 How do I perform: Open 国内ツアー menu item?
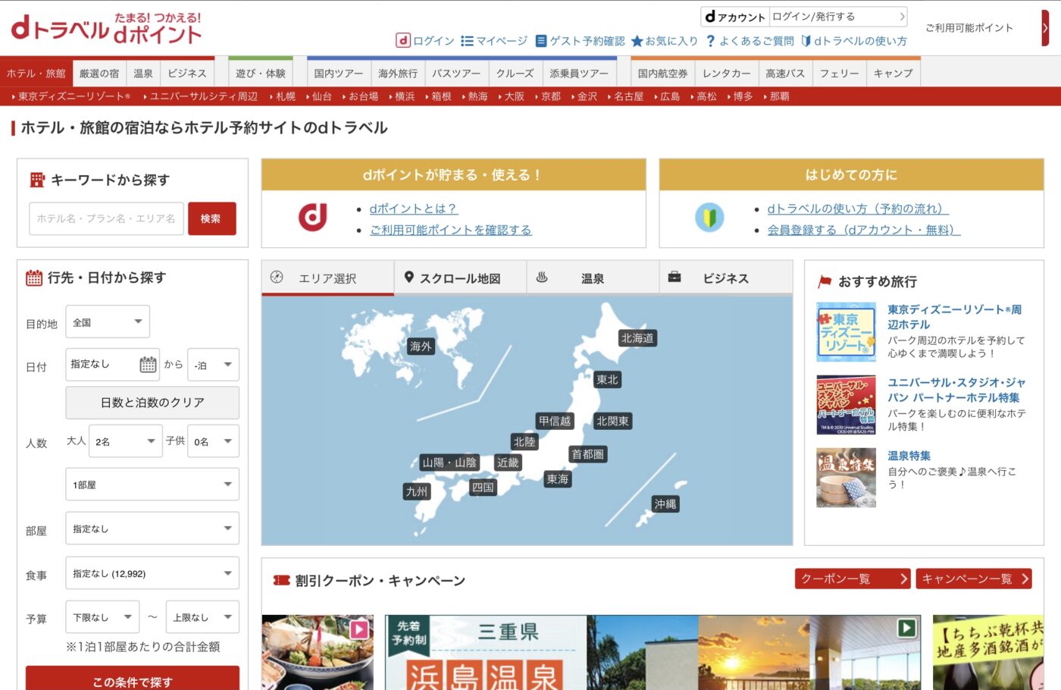click(x=339, y=74)
